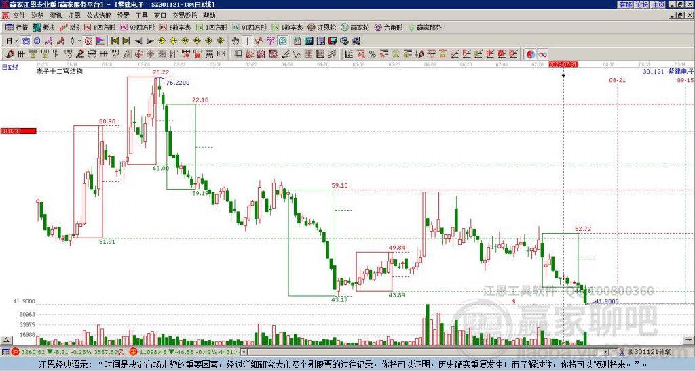The width and height of the screenshot is (695, 371).
Task: Click the yellow diamond left-arrow icon
Action: pyautogui.click(x=162, y=41)
